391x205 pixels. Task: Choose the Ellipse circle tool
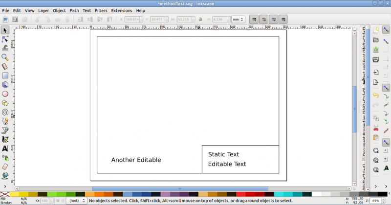(x=5, y=94)
